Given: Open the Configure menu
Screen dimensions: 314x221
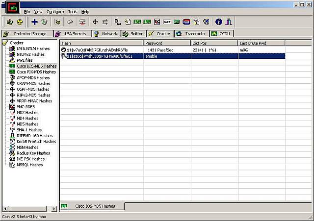Looking at the screenshot, I should click(x=55, y=12).
